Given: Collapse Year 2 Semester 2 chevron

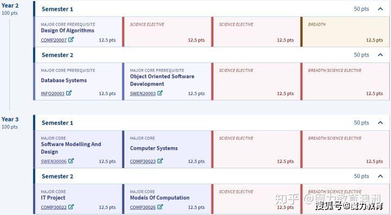Looking at the screenshot, I should coord(380,55).
